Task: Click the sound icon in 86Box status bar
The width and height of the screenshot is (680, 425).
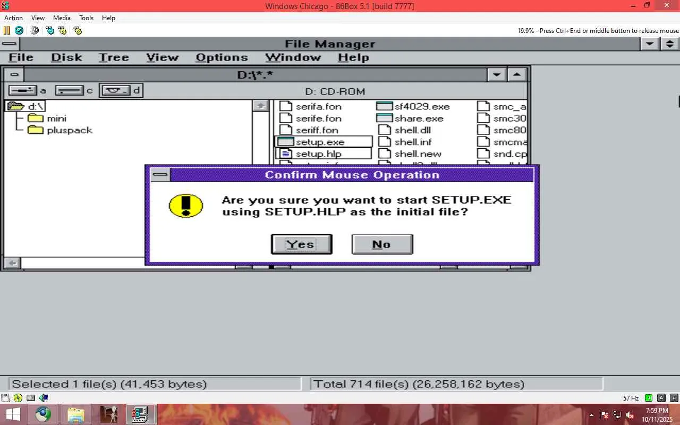Action: tap(44, 398)
